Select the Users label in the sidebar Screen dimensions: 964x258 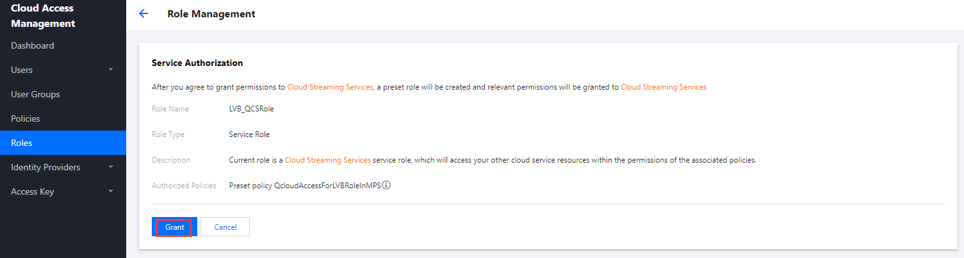pyautogui.click(x=22, y=70)
